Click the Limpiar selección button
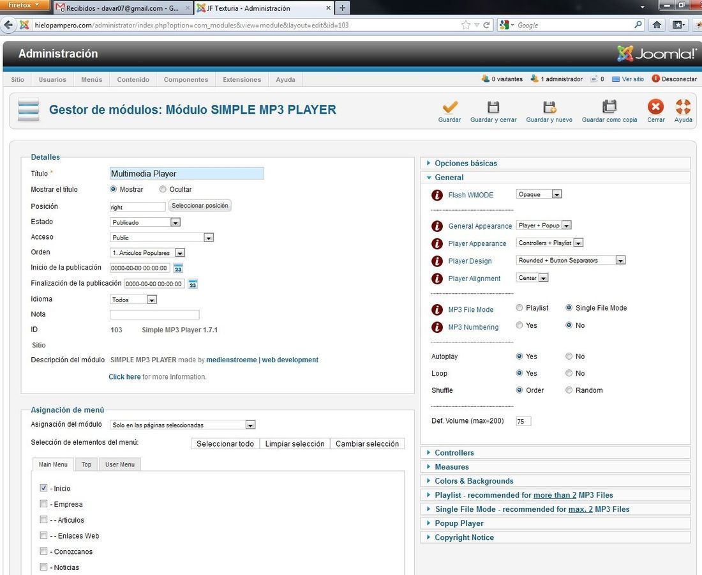 click(x=295, y=443)
